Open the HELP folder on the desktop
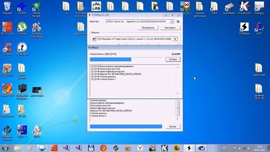This screenshot has width=270, height=152. (x=215, y=8)
